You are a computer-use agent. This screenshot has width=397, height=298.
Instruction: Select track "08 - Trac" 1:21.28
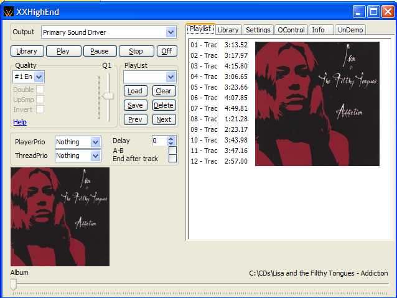coord(219,119)
